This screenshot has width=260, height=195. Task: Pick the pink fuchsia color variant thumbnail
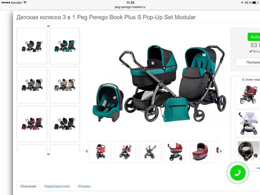coord(32,124)
